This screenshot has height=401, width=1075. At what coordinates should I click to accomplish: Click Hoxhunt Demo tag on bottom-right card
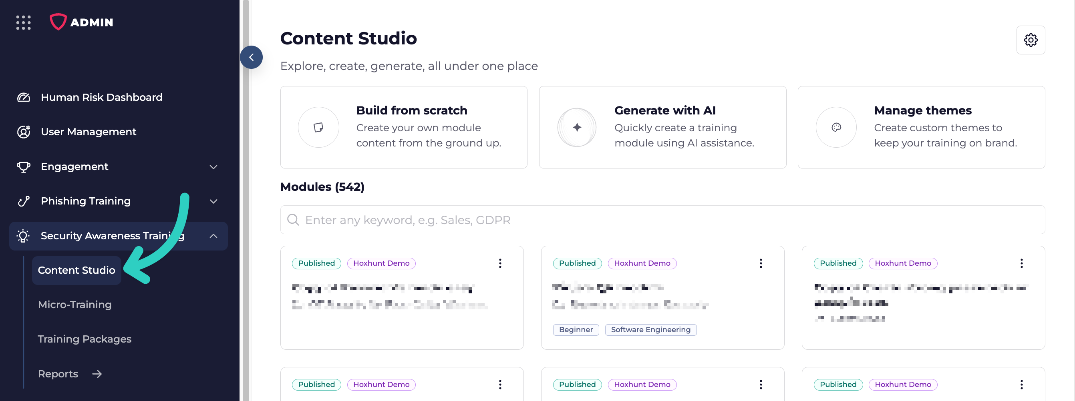point(903,384)
